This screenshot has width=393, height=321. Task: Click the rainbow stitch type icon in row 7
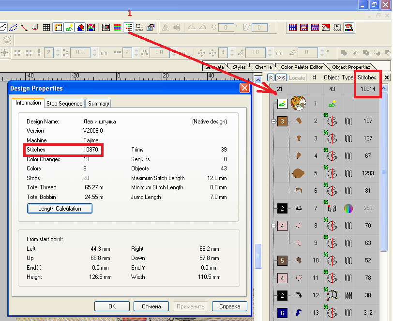(348, 209)
